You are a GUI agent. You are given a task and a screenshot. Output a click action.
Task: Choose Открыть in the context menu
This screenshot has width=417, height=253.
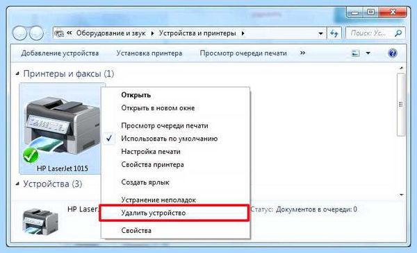coord(175,95)
